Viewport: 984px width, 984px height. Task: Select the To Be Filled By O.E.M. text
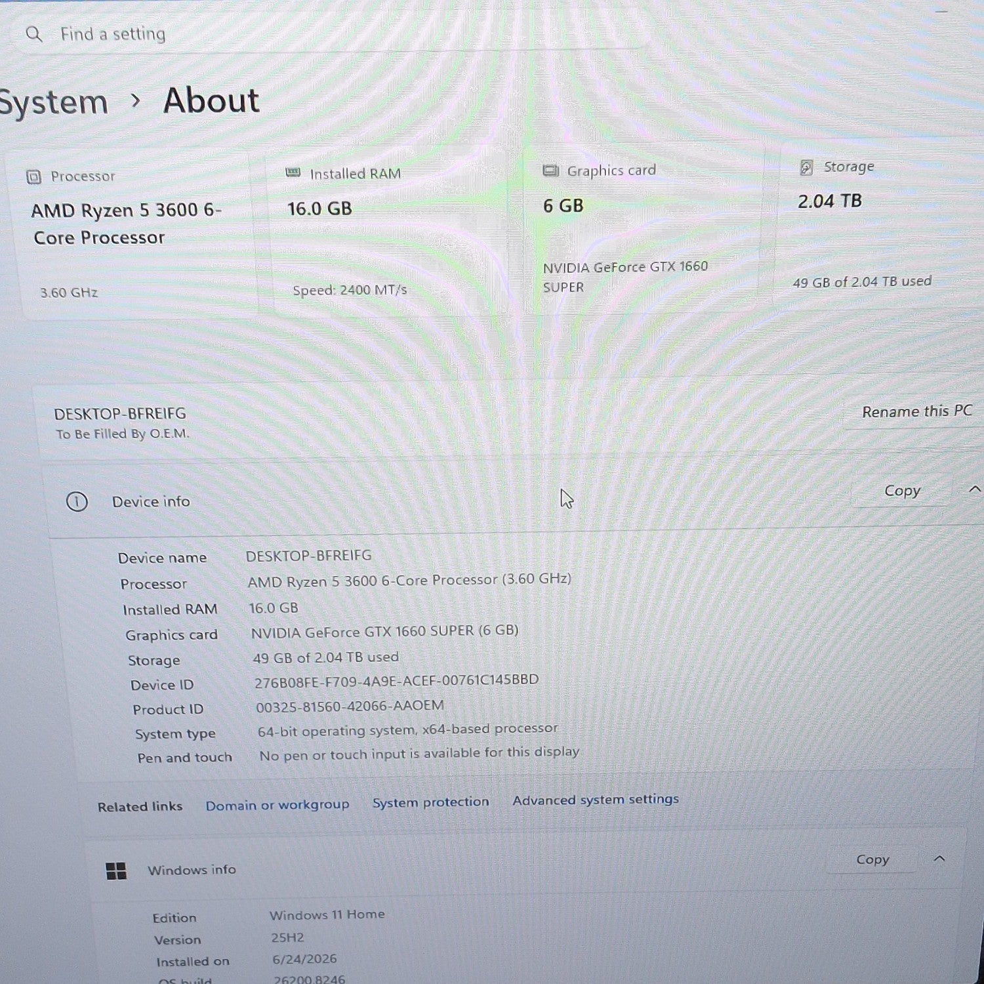(122, 434)
